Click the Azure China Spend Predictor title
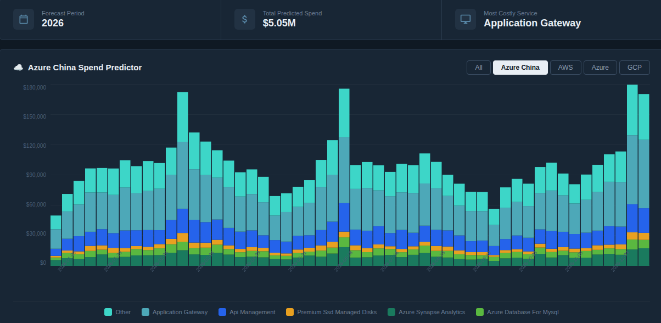Image resolution: width=661 pixels, height=323 pixels. click(85, 68)
